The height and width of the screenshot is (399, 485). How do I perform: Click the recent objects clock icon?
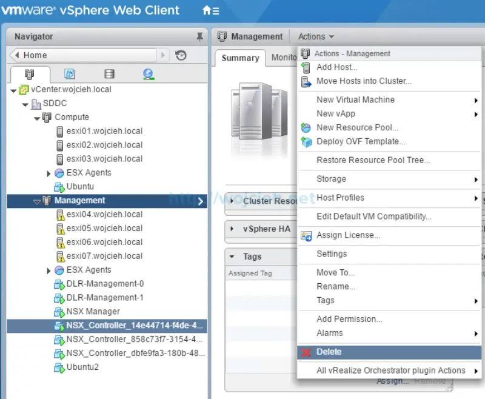180,55
